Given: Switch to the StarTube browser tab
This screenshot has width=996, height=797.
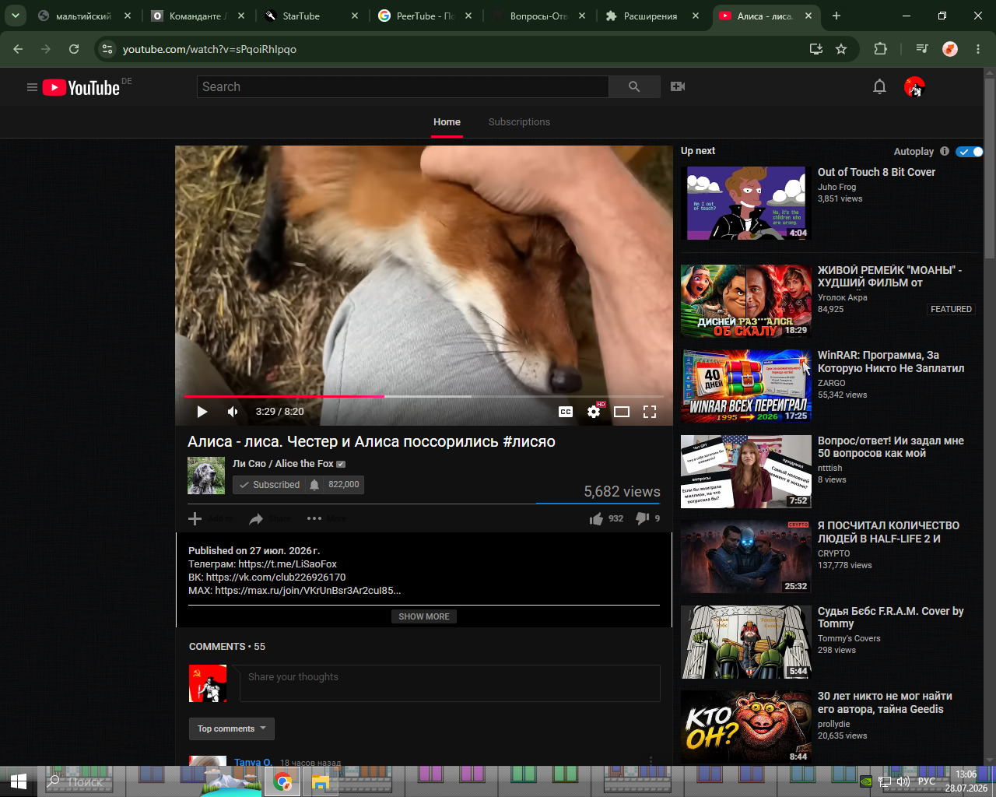Looking at the screenshot, I should coord(312,16).
